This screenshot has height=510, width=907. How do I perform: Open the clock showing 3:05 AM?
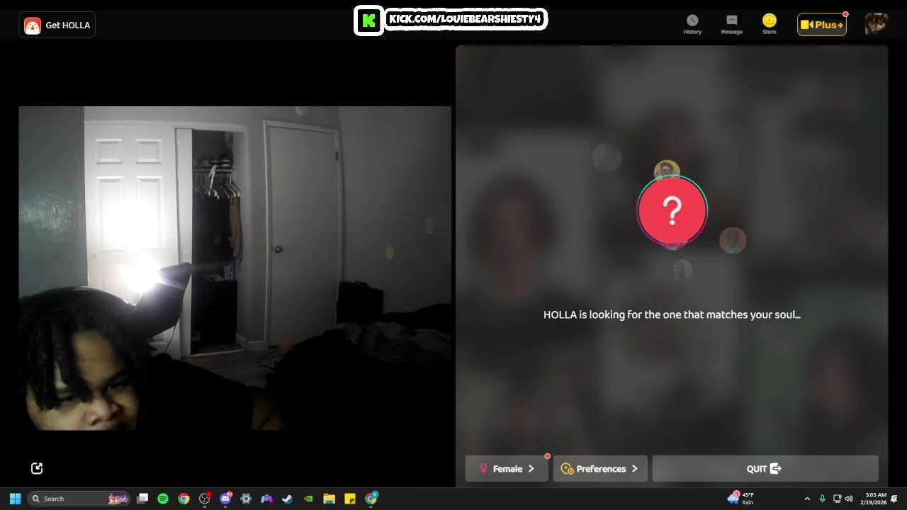click(873, 499)
